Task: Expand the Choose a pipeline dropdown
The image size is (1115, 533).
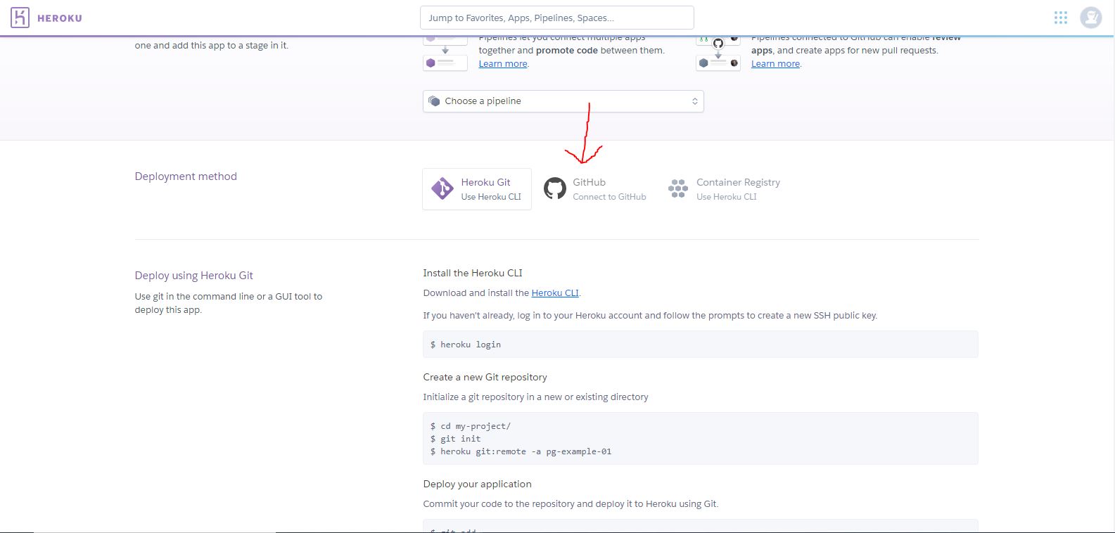Action: coord(563,101)
